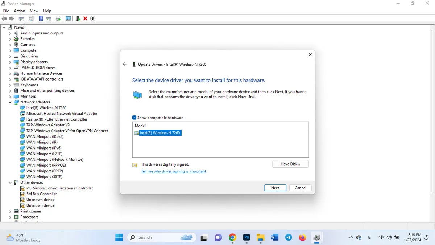The width and height of the screenshot is (435, 245).
Task: Click the Have Disk button
Action: pos(290,164)
